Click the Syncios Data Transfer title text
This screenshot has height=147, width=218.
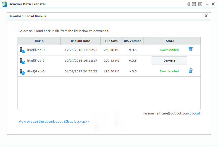click(27, 4)
